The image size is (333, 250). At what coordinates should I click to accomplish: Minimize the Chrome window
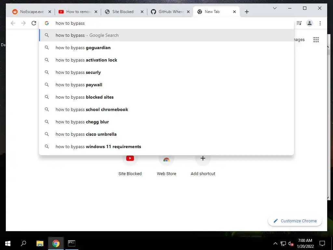[x=290, y=8]
